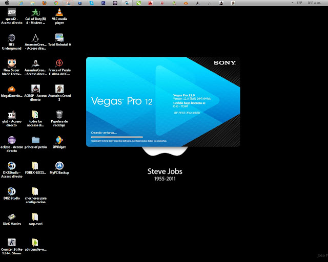Open the Papelera de reciclaje icon

59,119
